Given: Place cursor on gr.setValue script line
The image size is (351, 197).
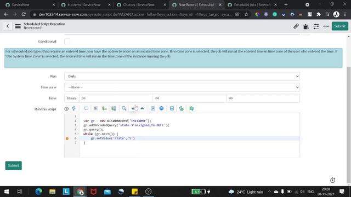Looking at the screenshot, I should click(x=112, y=138).
